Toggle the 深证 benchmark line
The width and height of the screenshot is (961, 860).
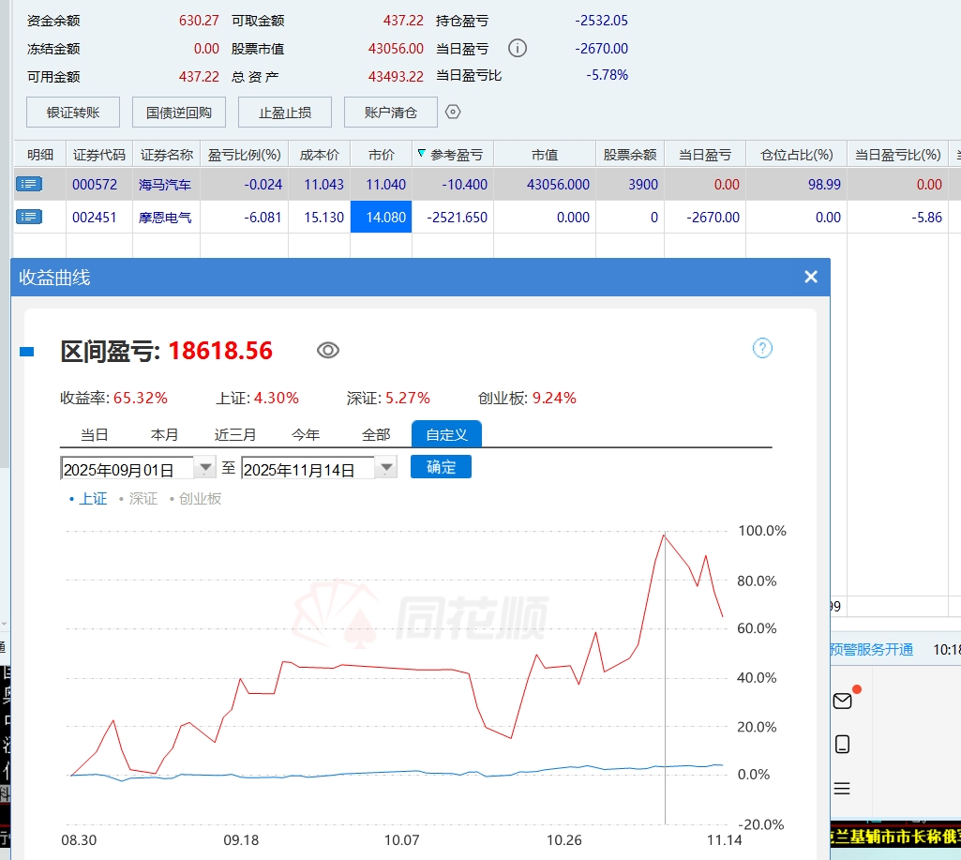[x=139, y=498]
